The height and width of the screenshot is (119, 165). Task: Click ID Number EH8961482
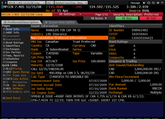[140, 30]
